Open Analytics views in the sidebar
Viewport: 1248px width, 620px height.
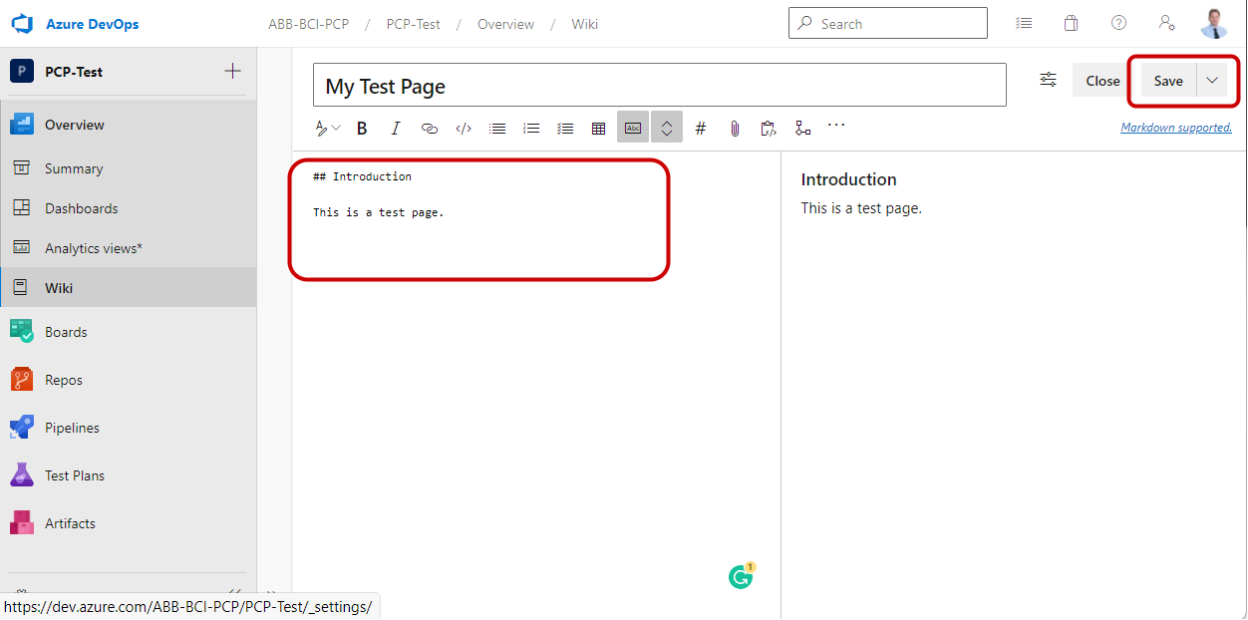[128, 248]
